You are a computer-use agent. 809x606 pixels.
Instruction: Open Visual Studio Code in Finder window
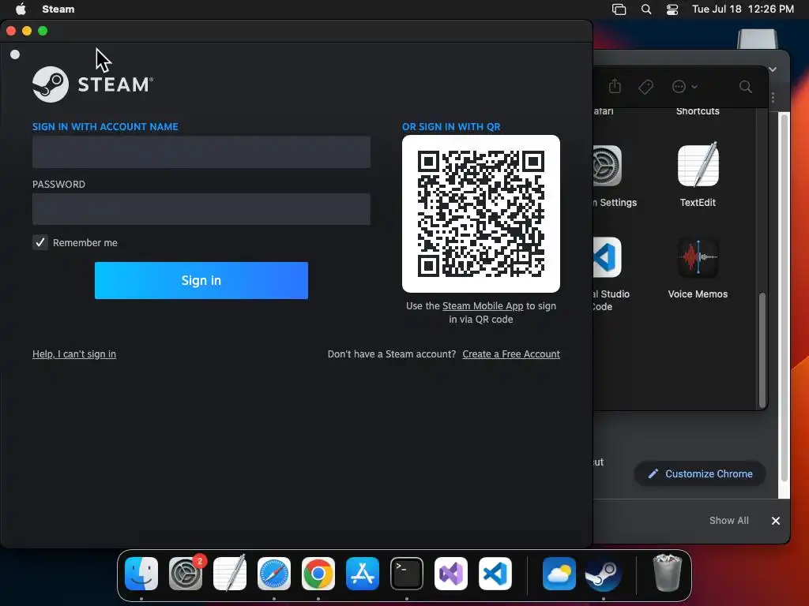608,257
